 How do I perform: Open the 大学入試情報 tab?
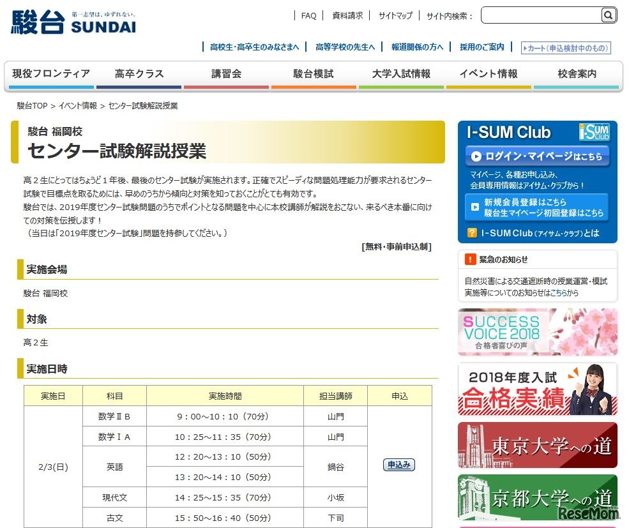click(x=401, y=73)
